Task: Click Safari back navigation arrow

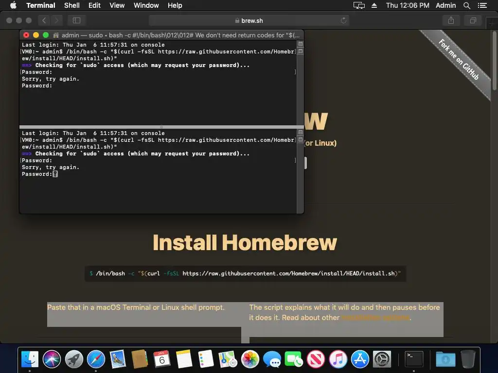Action: [x=44, y=20]
